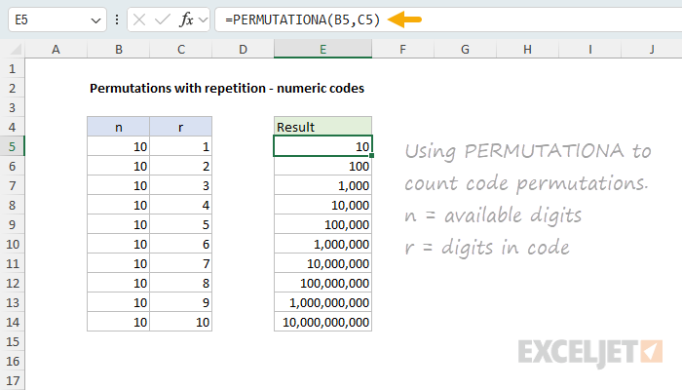Screen dimensions: 682x390
Task: Select row 10 header
Action: [12, 244]
